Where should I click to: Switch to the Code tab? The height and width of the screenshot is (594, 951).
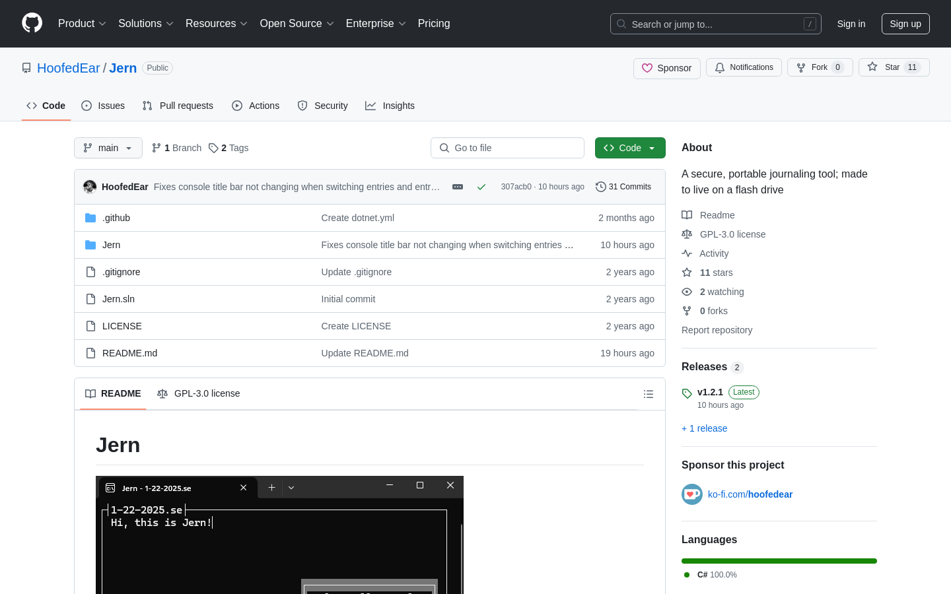pos(46,106)
